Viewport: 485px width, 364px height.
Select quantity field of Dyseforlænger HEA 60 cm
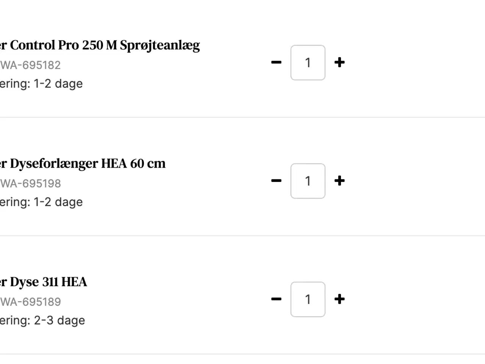pos(308,181)
